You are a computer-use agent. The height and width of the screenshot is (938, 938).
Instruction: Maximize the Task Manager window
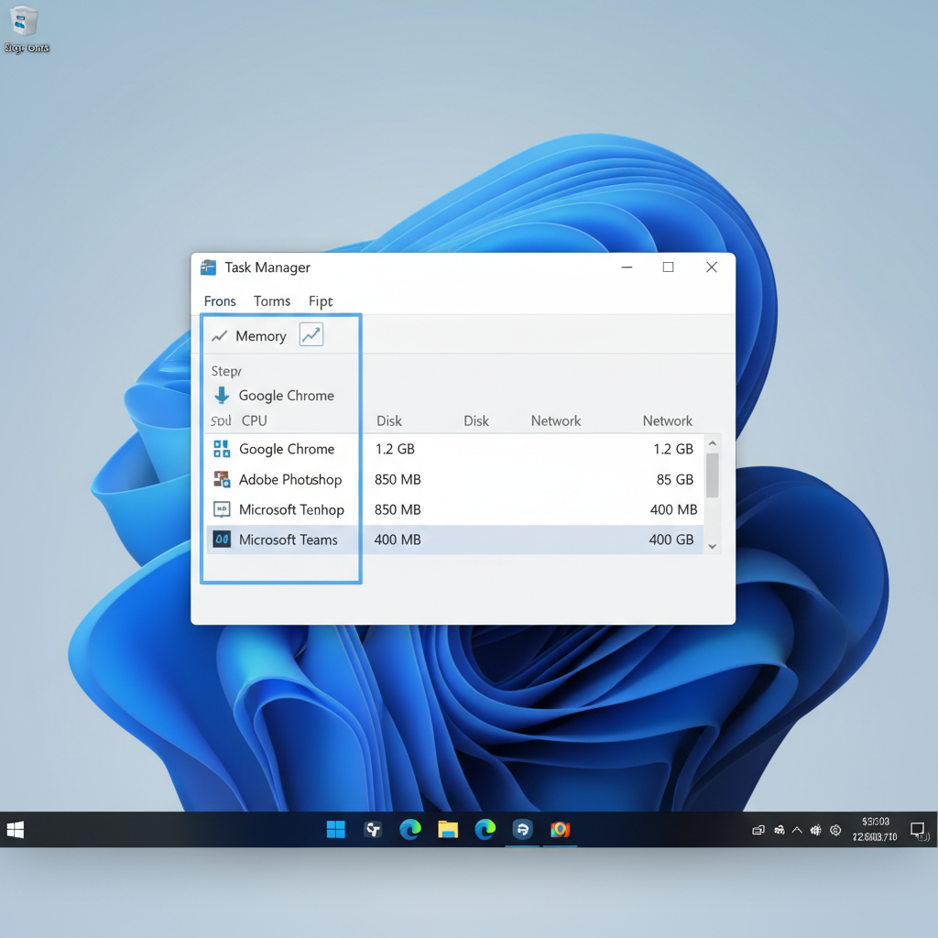tap(668, 267)
